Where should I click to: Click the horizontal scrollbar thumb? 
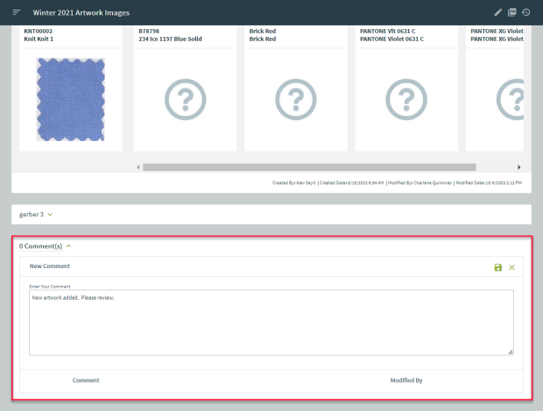click(x=308, y=167)
